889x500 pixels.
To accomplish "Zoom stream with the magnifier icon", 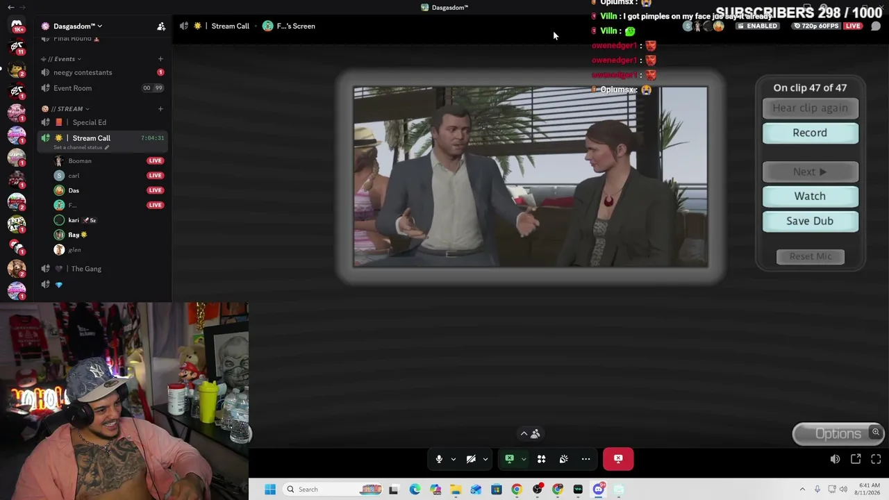I will [x=876, y=432].
